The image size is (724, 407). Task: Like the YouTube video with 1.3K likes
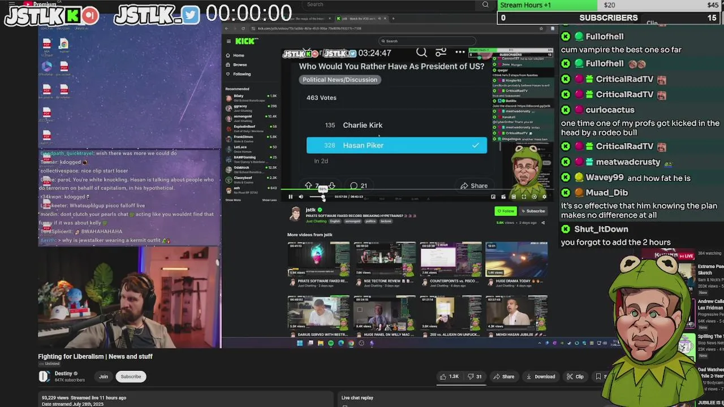tap(451, 376)
